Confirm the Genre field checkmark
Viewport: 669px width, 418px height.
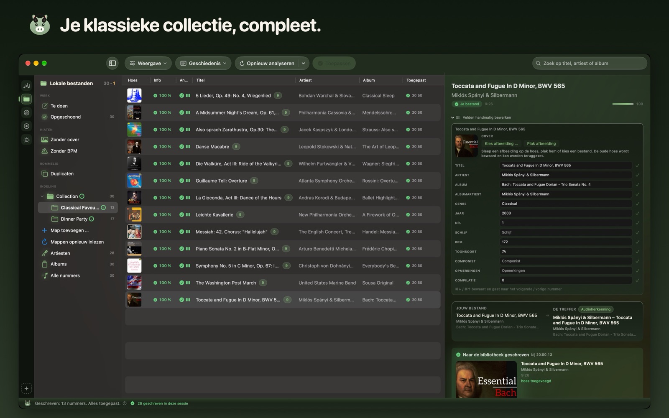point(637,204)
